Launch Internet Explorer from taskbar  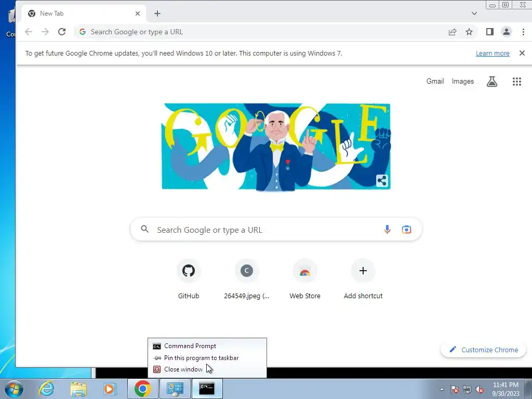[x=46, y=389]
